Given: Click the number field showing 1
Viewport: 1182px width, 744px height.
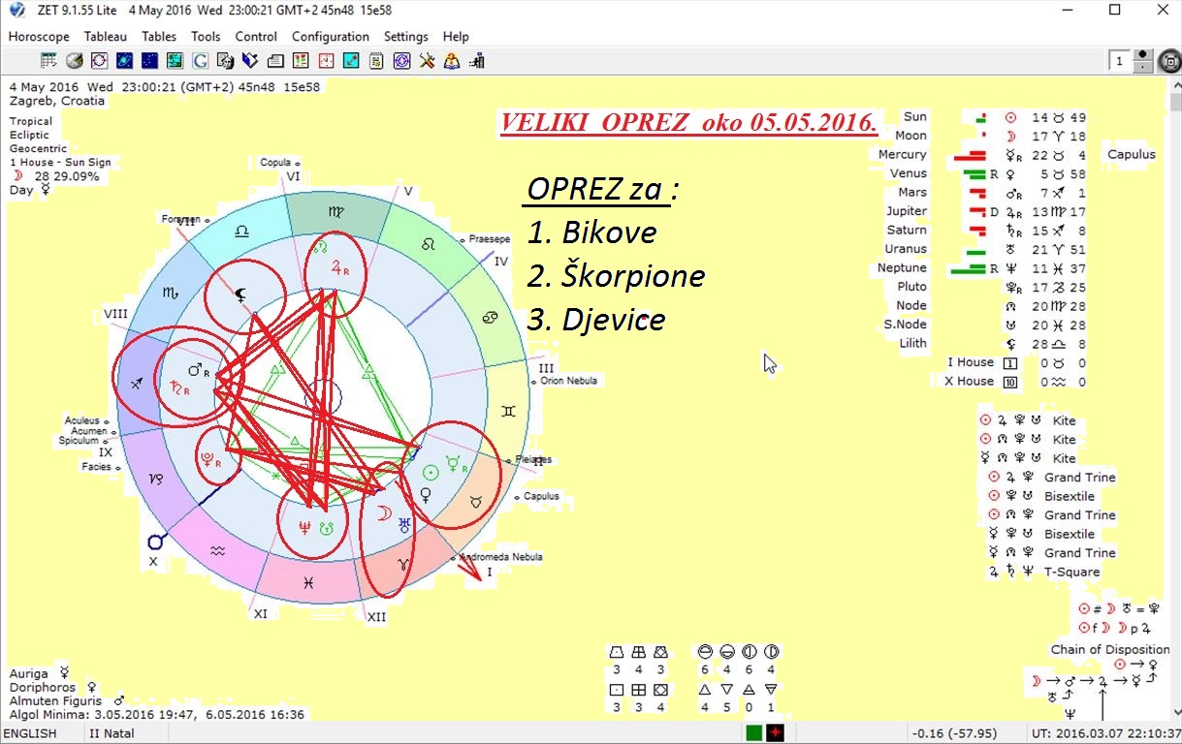Looking at the screenshot, I should (1120, 62).
